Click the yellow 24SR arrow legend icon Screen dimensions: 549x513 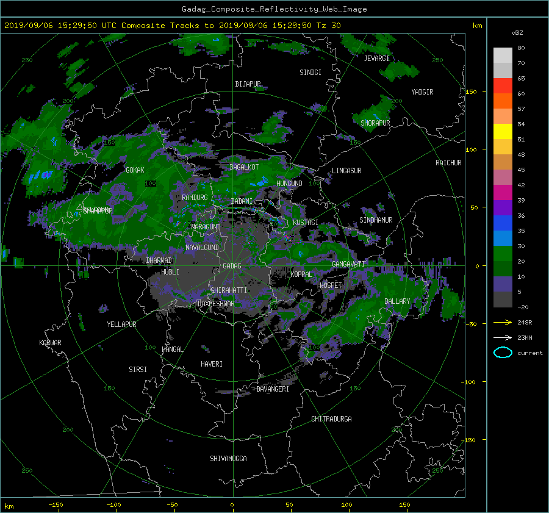pyautogui.click(x=503, y=323)
